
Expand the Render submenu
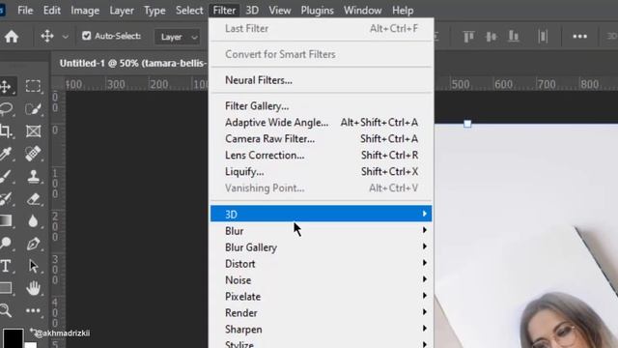[x=321, y=313]
